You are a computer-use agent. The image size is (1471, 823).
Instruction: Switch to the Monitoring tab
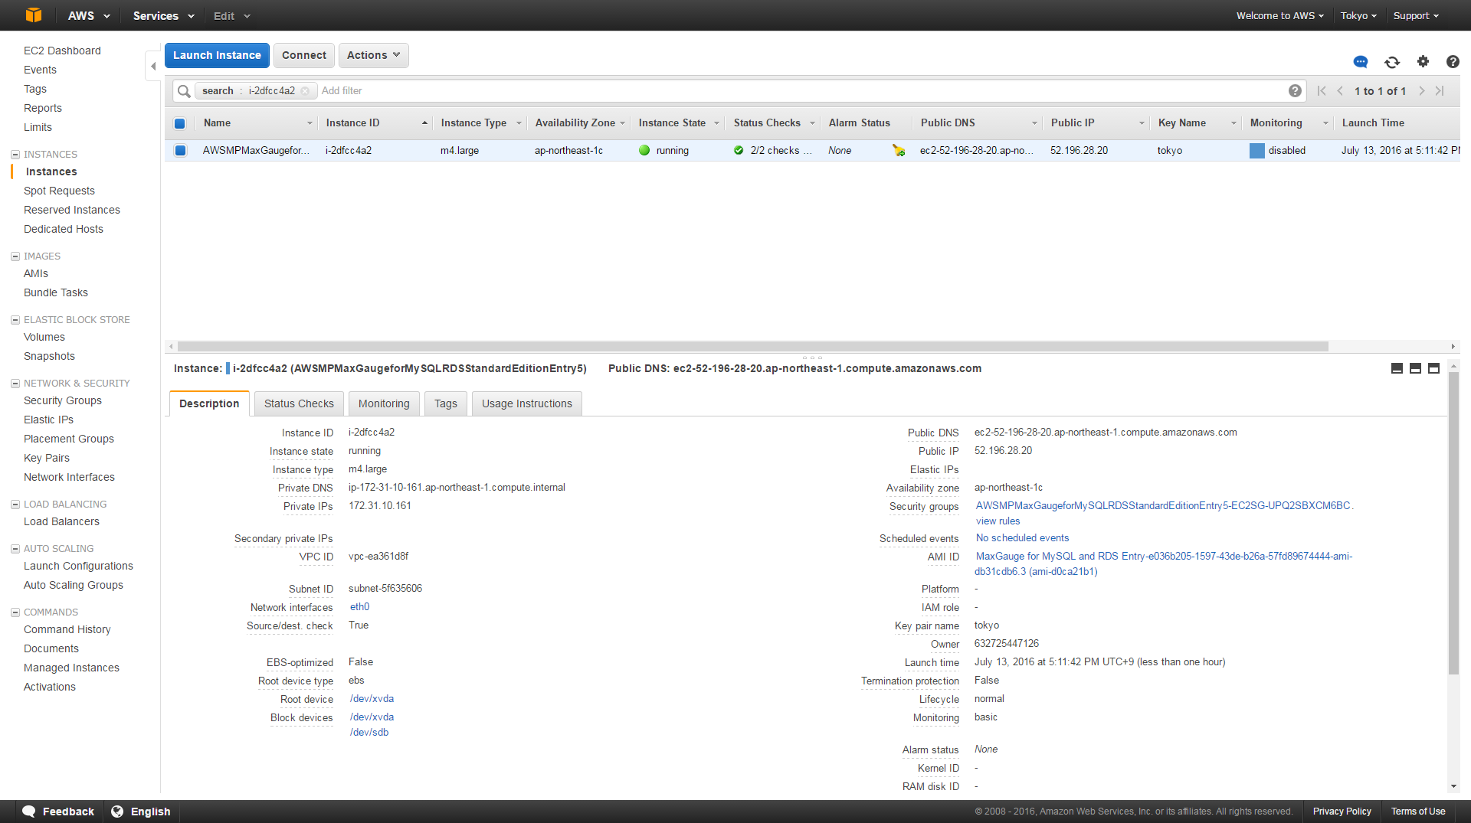click(384, 403)
